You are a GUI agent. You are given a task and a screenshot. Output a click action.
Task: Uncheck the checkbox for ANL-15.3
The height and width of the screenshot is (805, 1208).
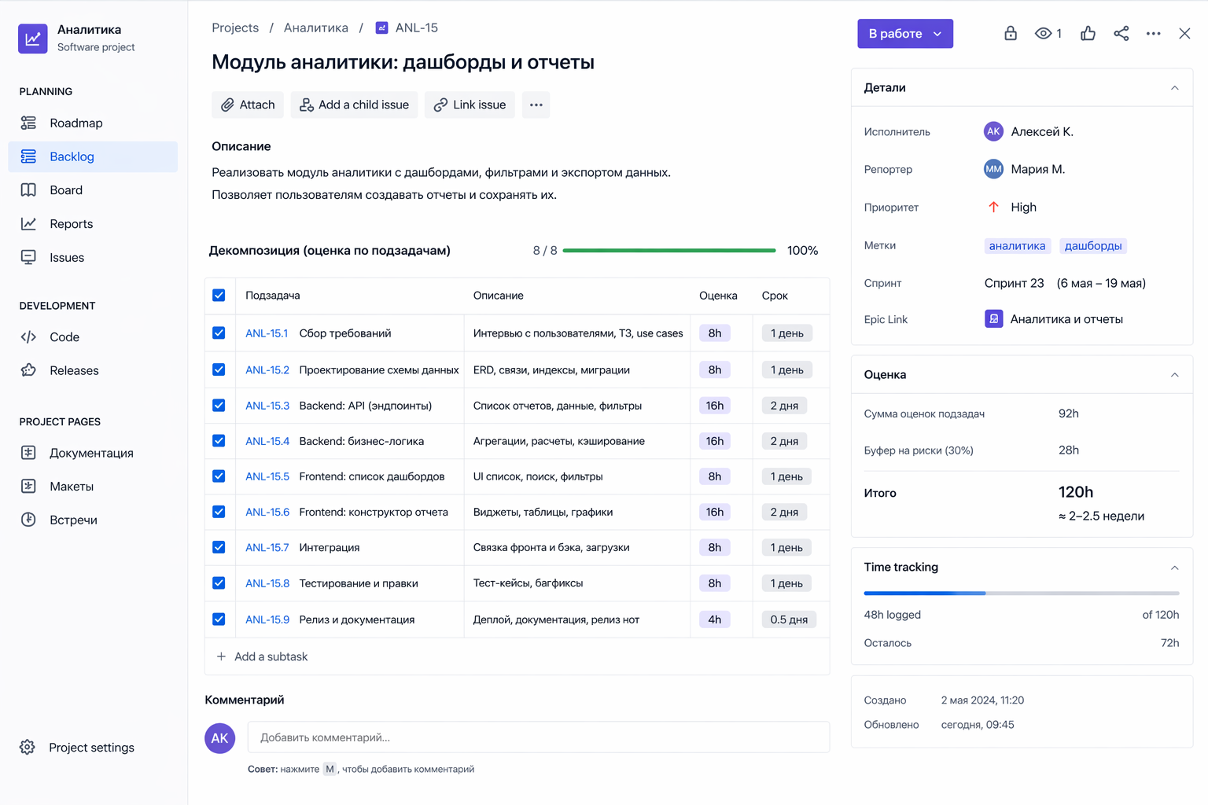pos(219,406)
